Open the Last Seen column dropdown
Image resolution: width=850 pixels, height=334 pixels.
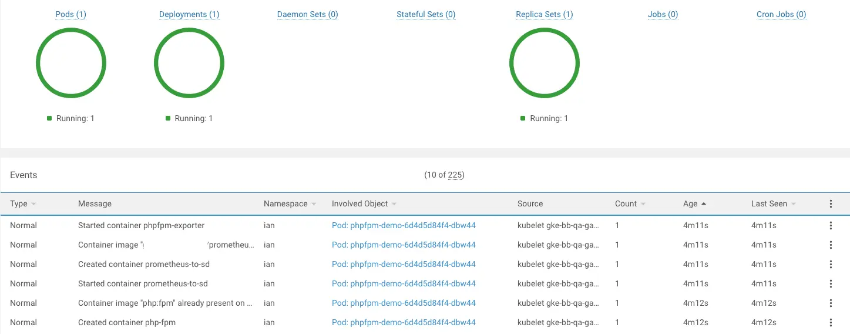point(794,204)
